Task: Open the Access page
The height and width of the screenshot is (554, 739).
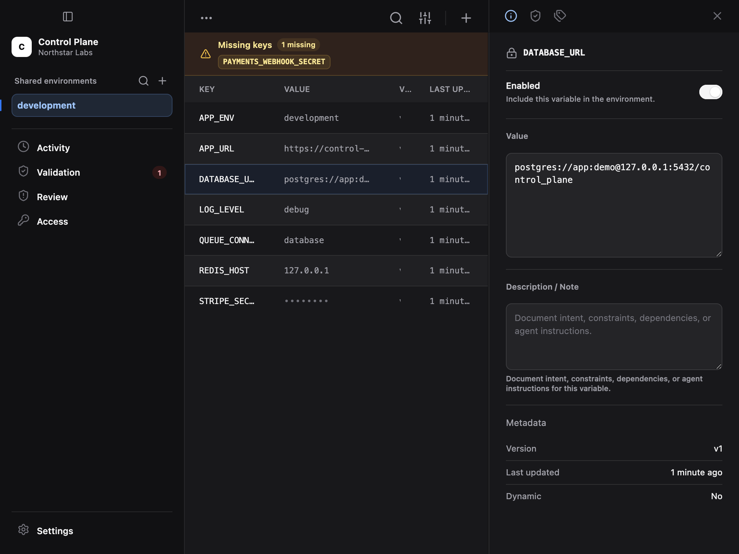Action: pyautogui.click(x=92, y=221)
